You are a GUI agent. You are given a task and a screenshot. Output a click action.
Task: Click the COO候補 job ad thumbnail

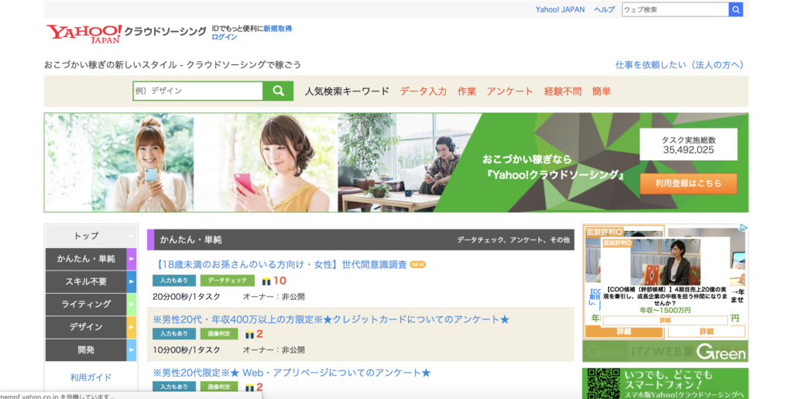coord(665,263)
